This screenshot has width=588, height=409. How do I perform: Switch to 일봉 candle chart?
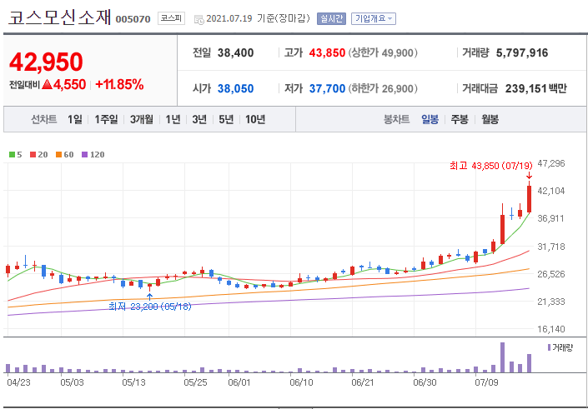430,119
